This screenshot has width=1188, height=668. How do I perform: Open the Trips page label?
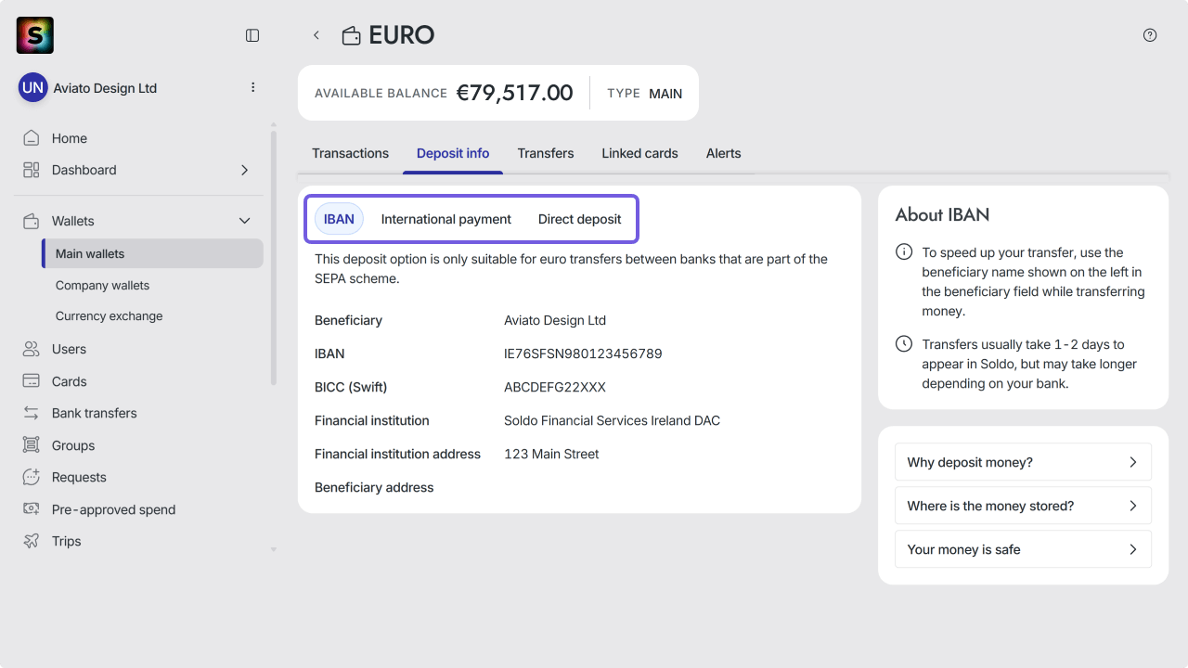pyautogui.click(x=67, y=541)
